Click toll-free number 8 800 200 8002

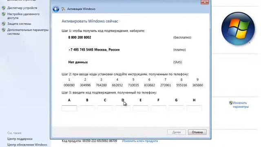coord(80,37)
